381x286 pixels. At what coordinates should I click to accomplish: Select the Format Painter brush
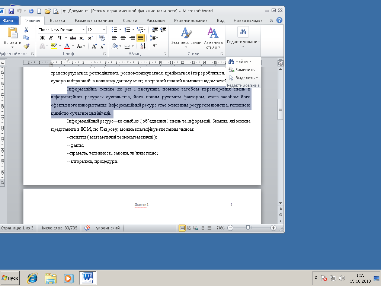click(26, 46)
